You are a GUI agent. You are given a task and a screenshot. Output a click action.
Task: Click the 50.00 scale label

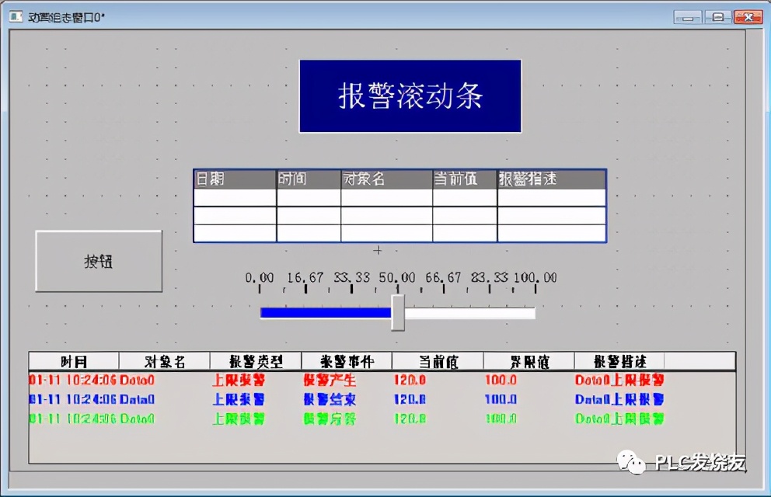397,277
